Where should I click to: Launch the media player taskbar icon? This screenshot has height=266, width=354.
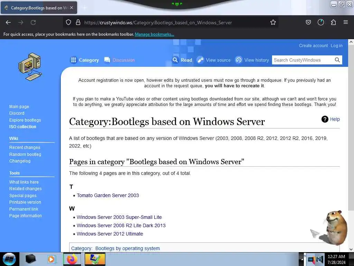(51, 259)
